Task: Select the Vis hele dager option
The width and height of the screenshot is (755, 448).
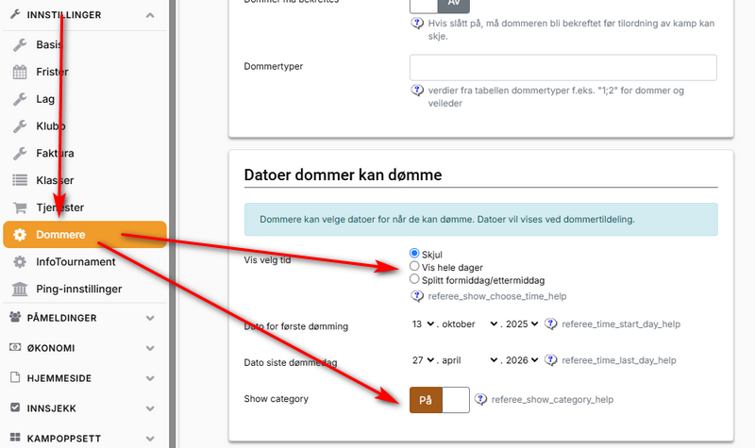Action: click(x=414, y=266)
